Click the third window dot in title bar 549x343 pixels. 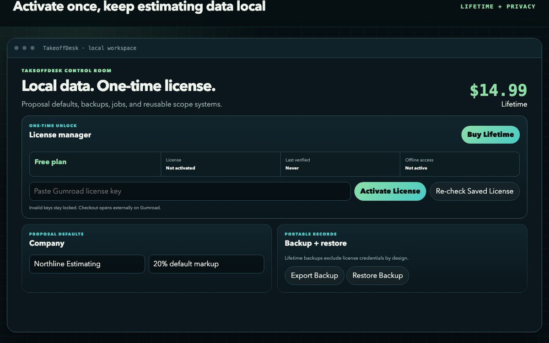(32, 48)
